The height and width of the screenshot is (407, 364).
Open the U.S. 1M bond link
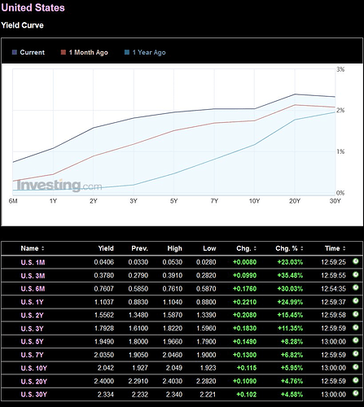pos(33,262)
